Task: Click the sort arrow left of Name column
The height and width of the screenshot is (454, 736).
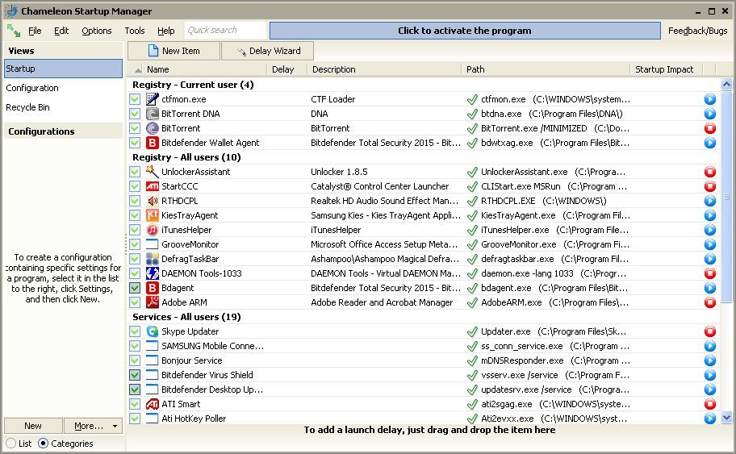Action: (137, 70)
